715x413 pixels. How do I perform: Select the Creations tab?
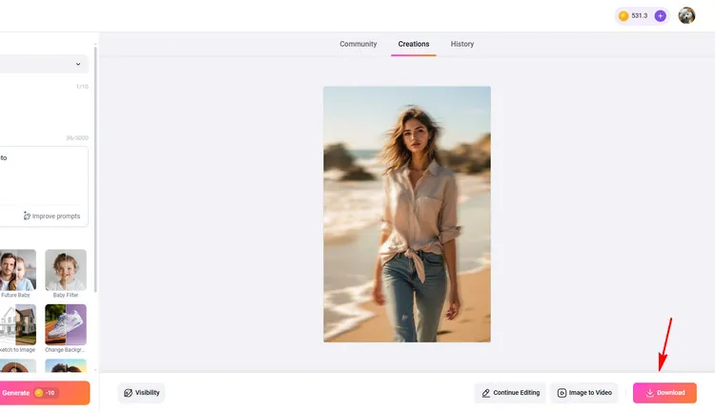(414, 44)
